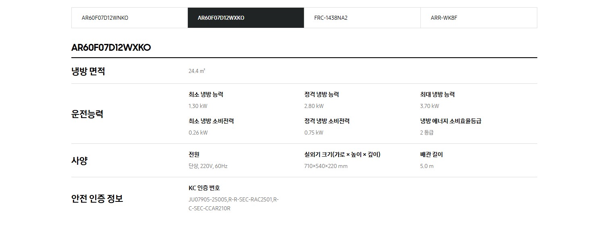Click the 710×540×220 mm dimension value
The image size is (601, 226).
click(326, 166)
